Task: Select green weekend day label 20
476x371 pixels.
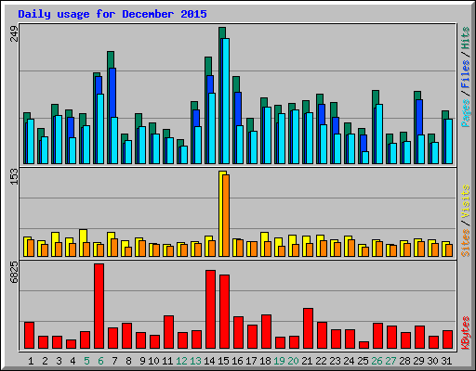Action: (293, 361)
